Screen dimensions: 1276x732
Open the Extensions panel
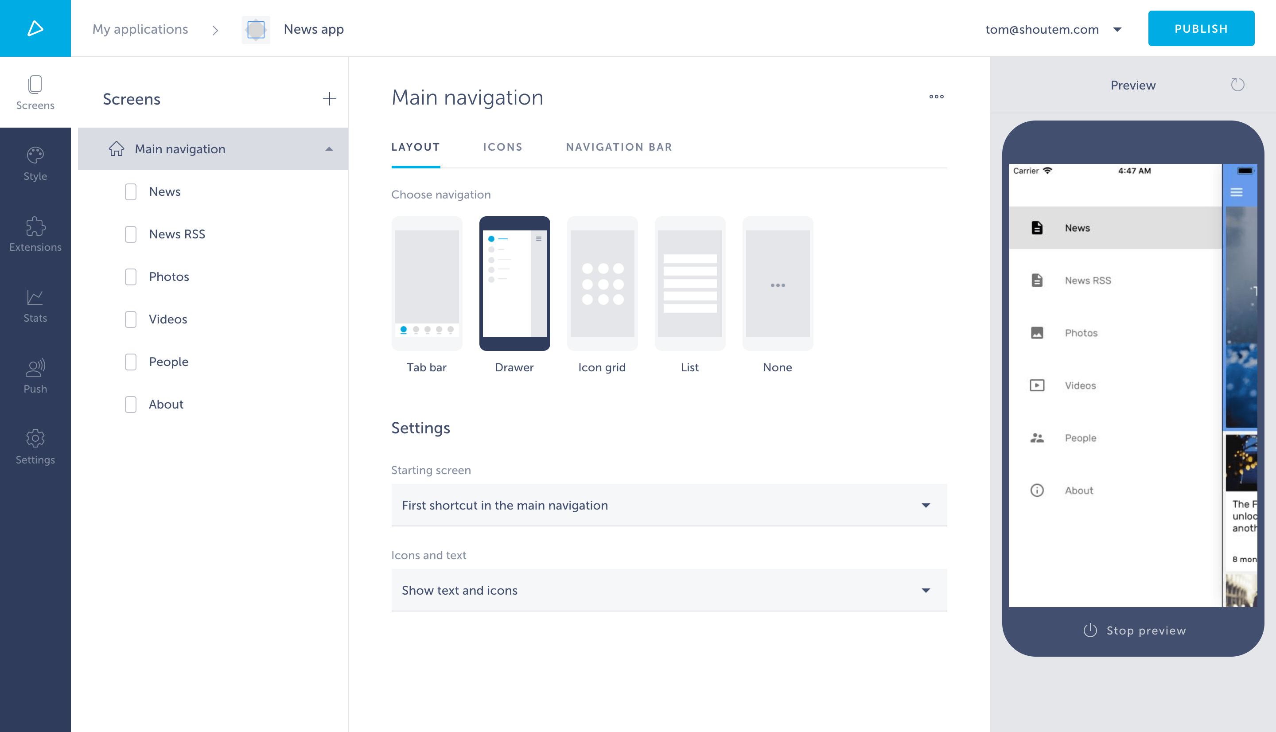coord(35,234)
